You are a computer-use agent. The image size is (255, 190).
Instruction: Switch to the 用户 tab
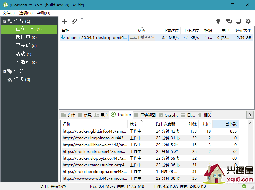pos(101,115)
